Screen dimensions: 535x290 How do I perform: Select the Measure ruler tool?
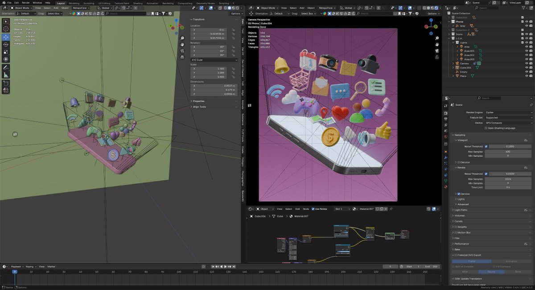pyautogui.click(x=6, y=75)
